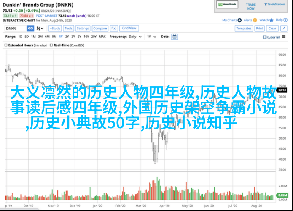
Task: Toggle the Real-Time Cboe BZX checkbox
Action: tap(51, 45)
